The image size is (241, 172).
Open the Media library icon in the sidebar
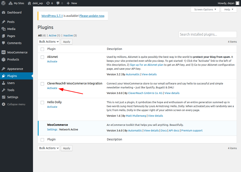point(4,29)
